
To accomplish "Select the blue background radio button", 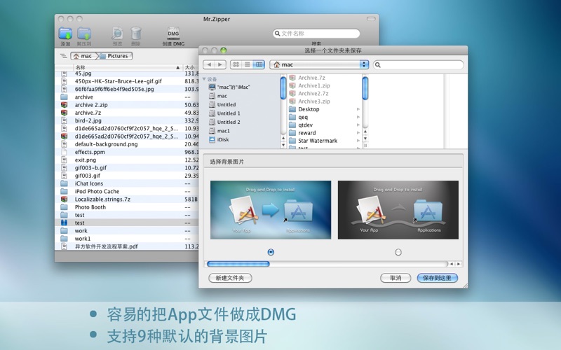I will pyautogui.click(x=271, y=252).
